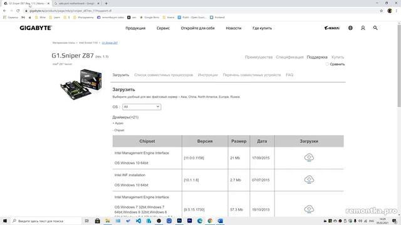401x225 pixels.
Task: Open the Откройте для себя menu
Action: (198, 28)
